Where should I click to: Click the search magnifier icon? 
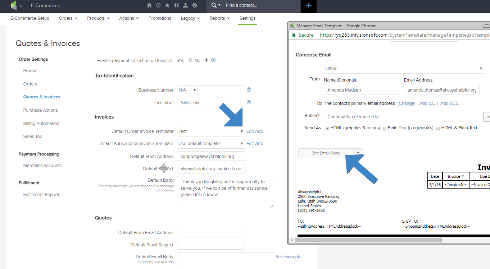click(214, 5)
